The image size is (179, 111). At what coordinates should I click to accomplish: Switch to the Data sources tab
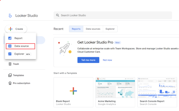click(93, 29)
